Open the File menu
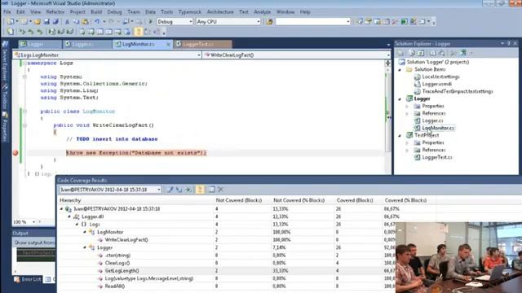The image size is (522, 293). click(x=7, y=12)
